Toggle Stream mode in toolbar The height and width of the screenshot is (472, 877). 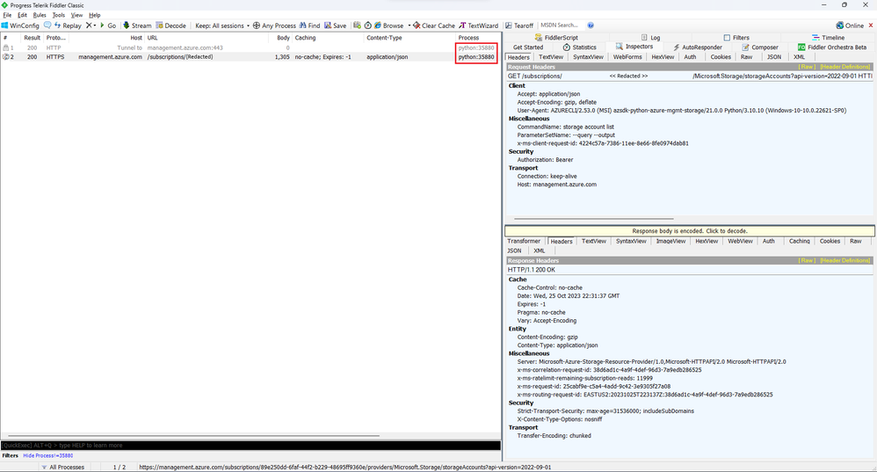pyautogui.click(x=137, y=25)
